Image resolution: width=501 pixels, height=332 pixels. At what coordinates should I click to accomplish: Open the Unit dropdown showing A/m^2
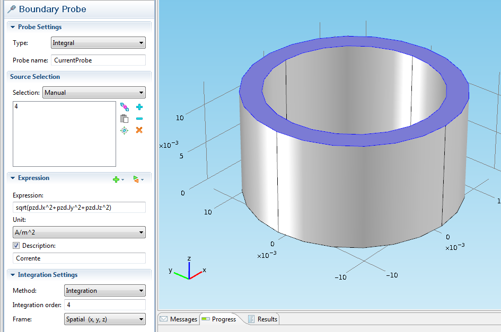click(x=79, y=232)
